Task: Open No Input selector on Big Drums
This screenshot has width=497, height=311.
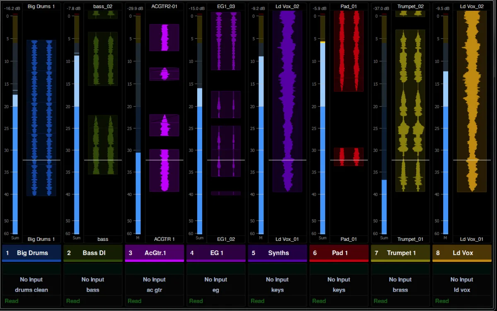Action: (31, 280)
